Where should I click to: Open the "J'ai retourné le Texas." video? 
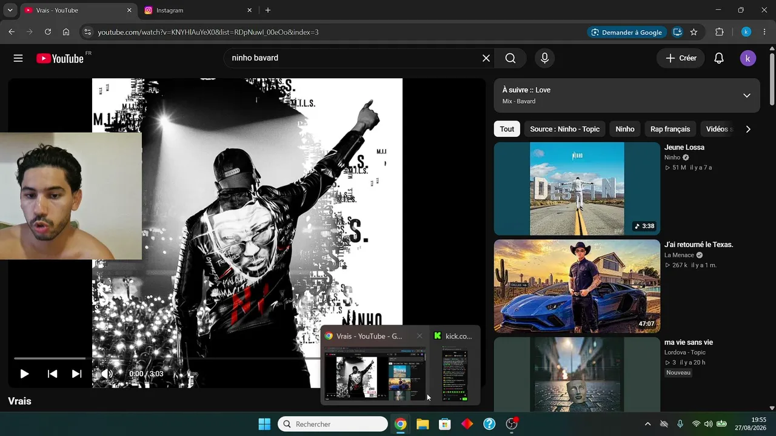699,245
